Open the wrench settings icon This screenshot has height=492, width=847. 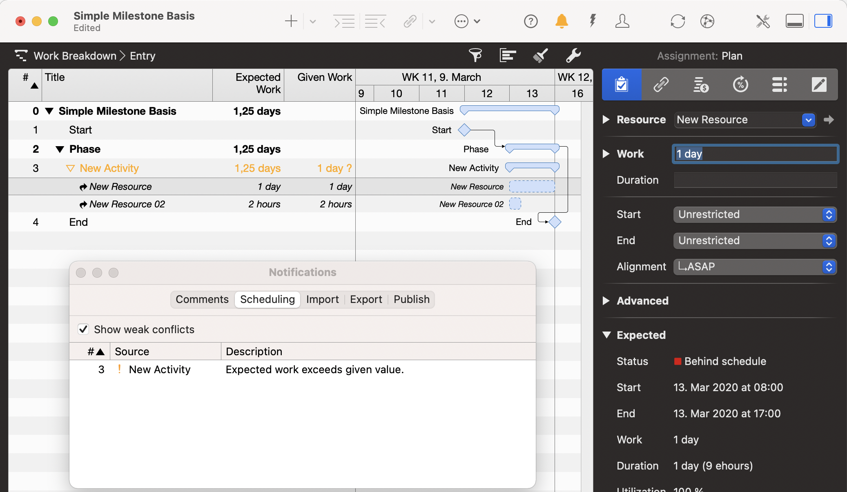[x=573, y=55]
